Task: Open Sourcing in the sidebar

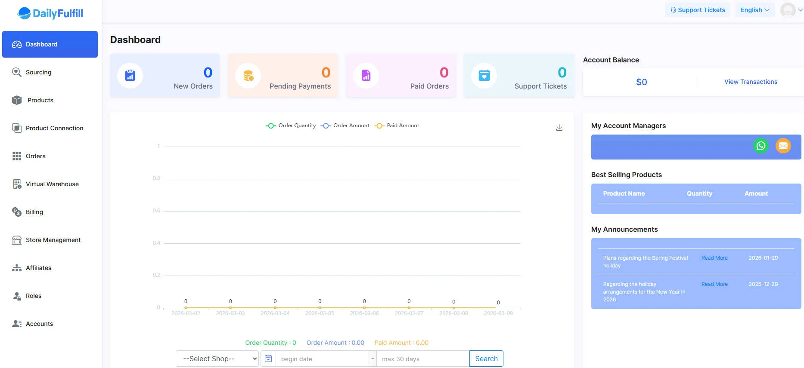Action: point(38,72)
